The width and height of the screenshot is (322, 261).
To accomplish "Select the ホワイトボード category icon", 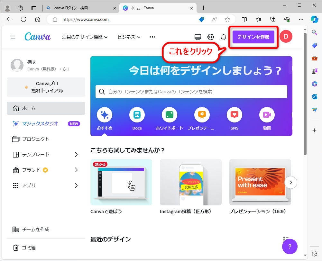I will click(170, 115).
